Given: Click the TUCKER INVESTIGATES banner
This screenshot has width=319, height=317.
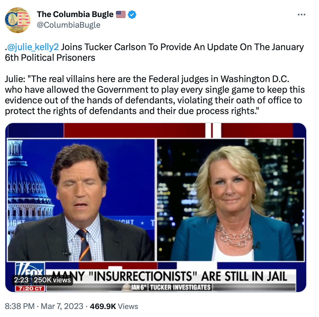Looking at the screenshot, I should pos(180,287).
